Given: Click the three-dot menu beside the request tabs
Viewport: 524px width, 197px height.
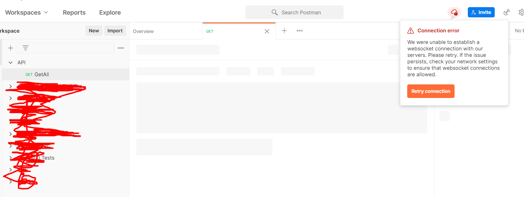Looking at the screenshot, I should 300,31.
